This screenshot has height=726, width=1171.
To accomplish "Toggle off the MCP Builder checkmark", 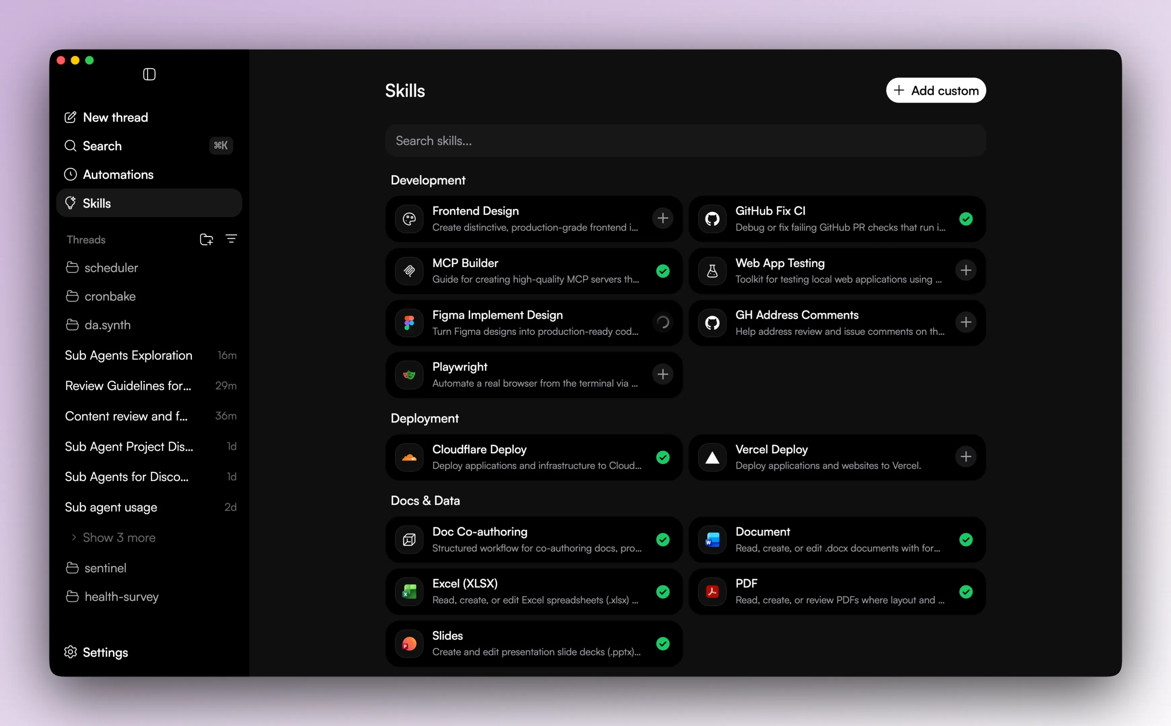I will pos(662,271).
